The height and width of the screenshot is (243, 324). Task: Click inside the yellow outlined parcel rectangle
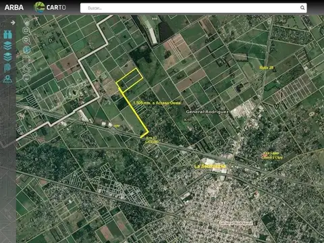(x=130, y=80)
